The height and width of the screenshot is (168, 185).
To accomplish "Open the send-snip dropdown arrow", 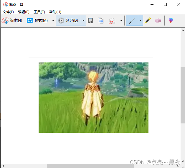I will click(121, 21).
